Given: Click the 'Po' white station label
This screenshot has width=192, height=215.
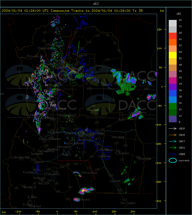Looking at the screenshot, I should click(46, 67).
